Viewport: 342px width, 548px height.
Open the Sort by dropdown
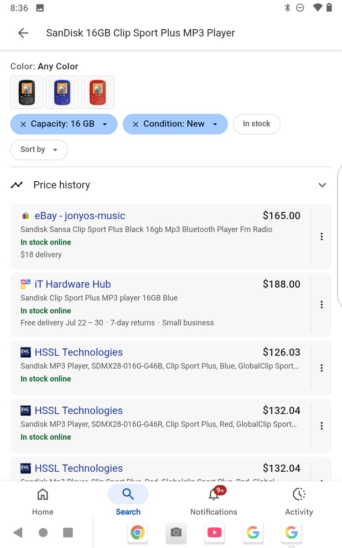click(x=39, y=149)
